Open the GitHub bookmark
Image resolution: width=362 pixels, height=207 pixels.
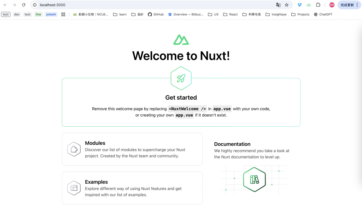coord(156,14)
